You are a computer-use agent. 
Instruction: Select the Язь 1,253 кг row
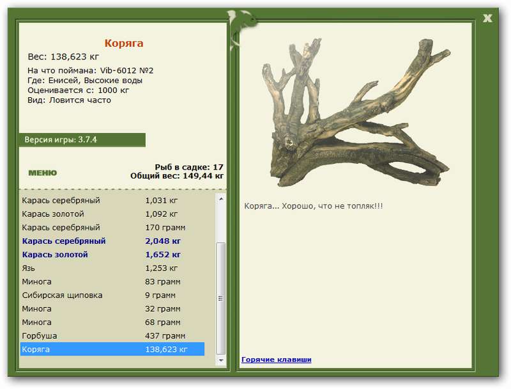[112, 268]
